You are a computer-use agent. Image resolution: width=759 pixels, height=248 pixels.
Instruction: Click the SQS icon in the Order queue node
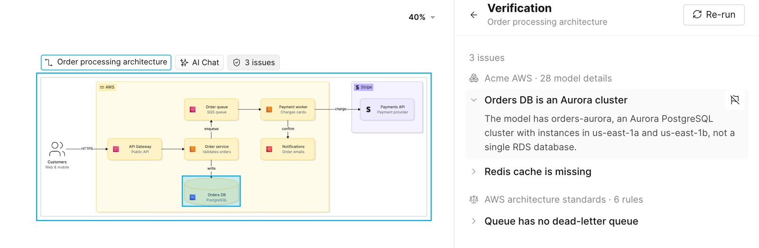click(x=193, y=110)
